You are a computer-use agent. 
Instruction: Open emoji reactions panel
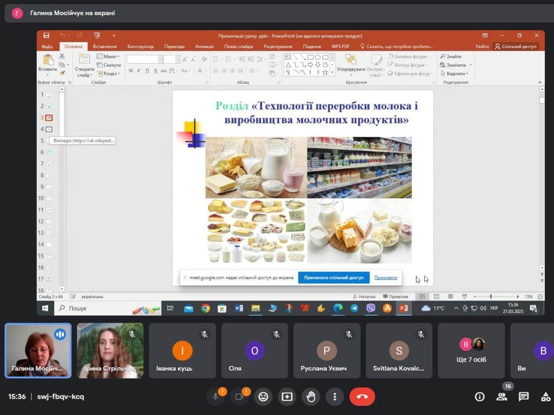pyautogui.click(x=263, y=397)
